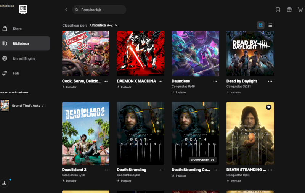
Task: Open options menu for DAEMON X MACHINA
Action: coord(161,81)
